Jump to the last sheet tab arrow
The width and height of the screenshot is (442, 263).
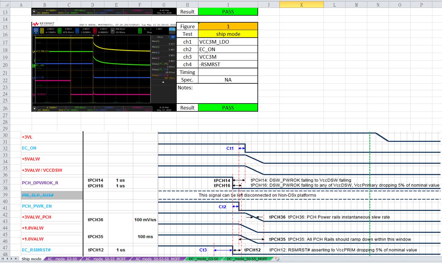[x=16, y=259]
